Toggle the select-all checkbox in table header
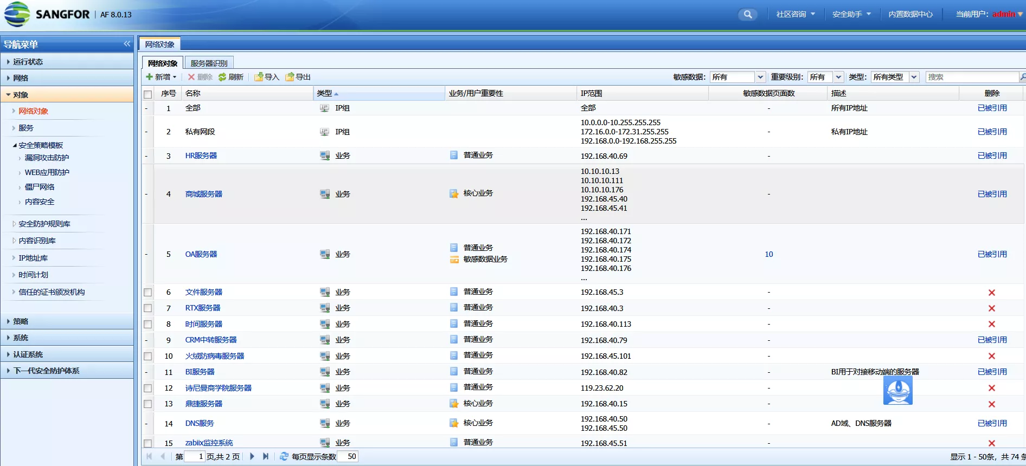Image resolution: width=1026 pixels, height=466 pixels. tap(148, 94)
